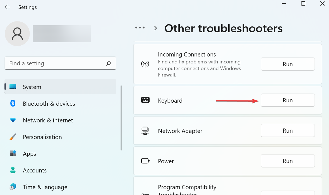Select Personalization in the sidebar

tap(42, 137)
